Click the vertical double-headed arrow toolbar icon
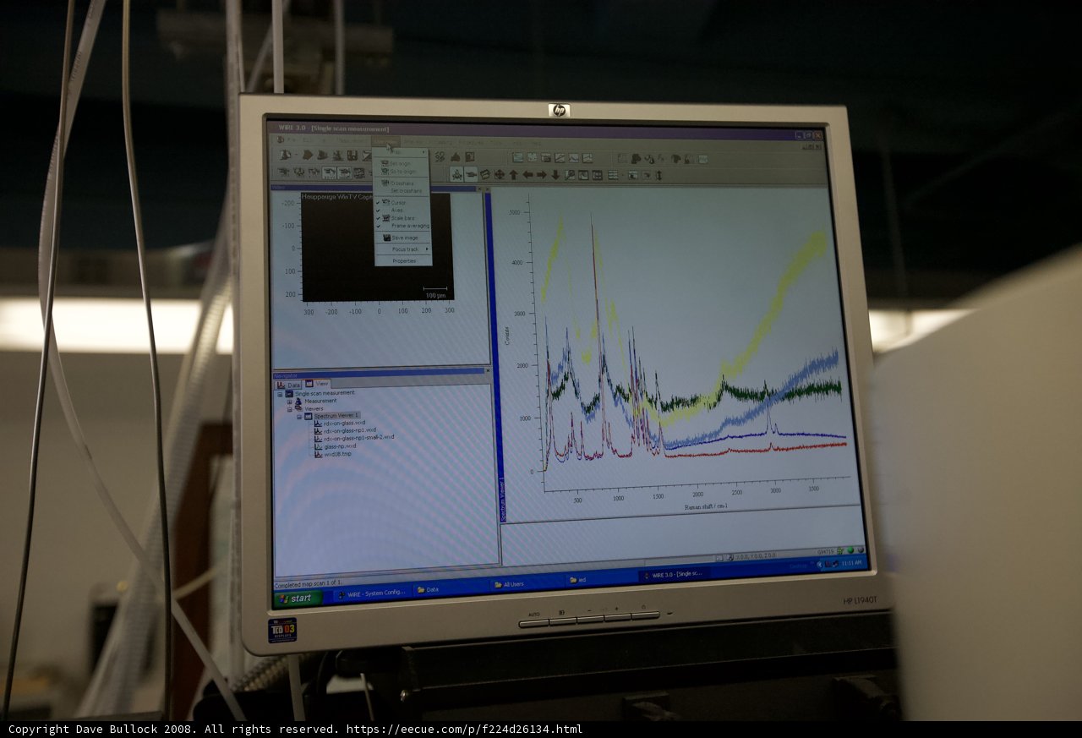The image size is (1082, 738). tap(658, 175)
